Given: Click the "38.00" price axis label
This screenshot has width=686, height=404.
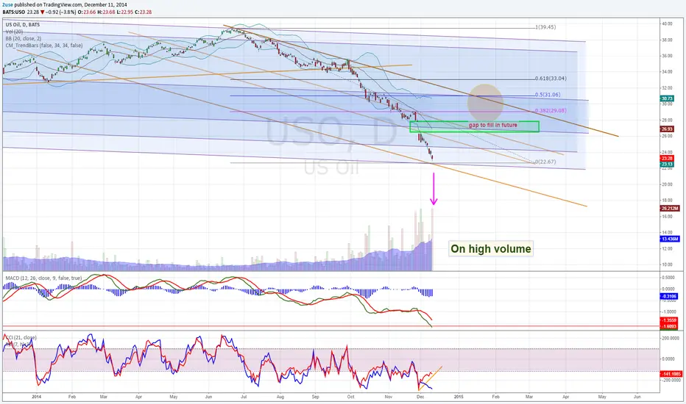Looking at the screenshot, I should [667, 40].
